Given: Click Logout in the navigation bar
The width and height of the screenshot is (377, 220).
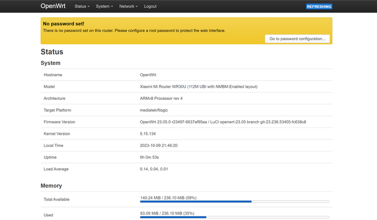Looking at the screenshot, I should coord(150,6).
